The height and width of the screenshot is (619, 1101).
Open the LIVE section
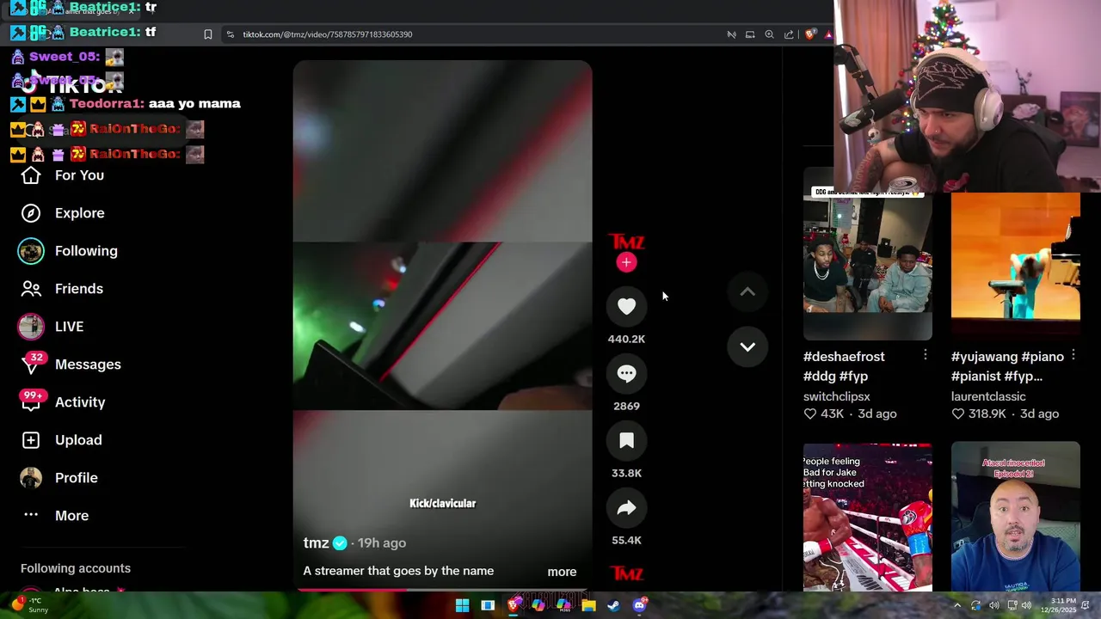[x=69, y=327]
